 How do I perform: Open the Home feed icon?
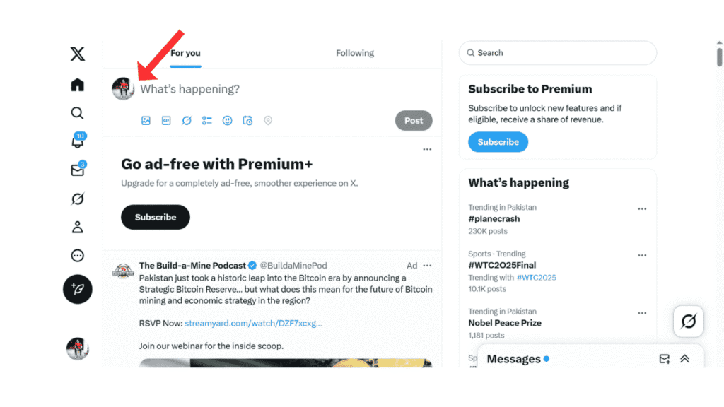coord(77,84)
